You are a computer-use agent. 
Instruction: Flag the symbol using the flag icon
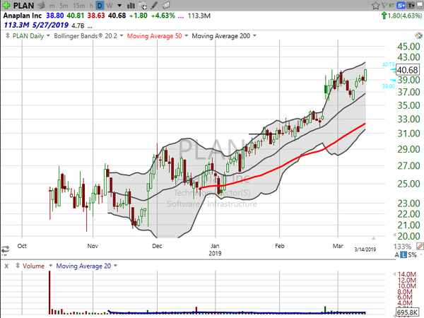click(384, 6)
